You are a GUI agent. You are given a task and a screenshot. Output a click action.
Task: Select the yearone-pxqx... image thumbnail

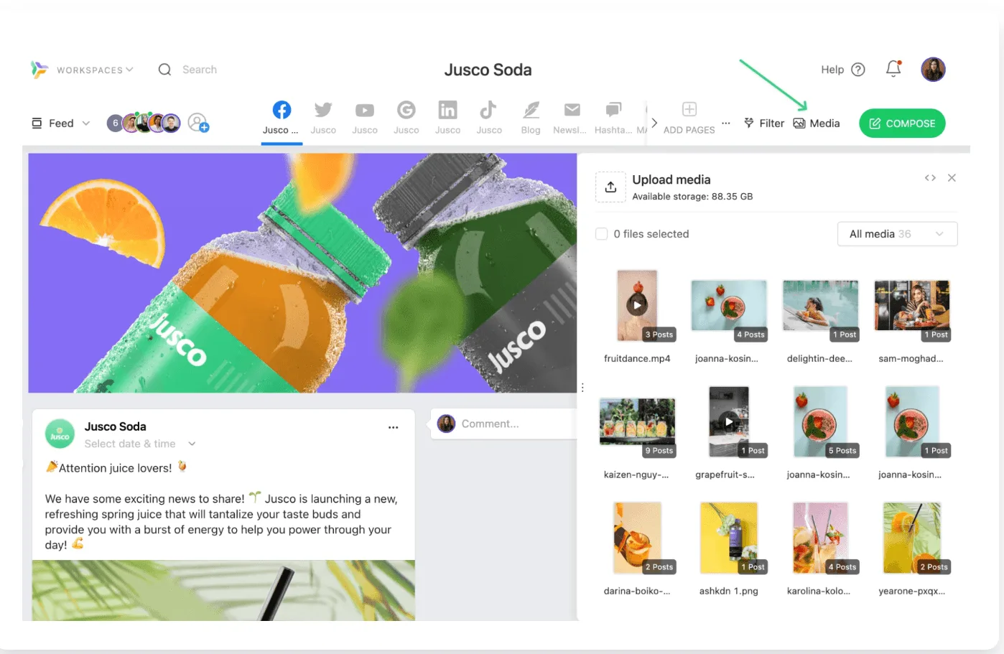click(x=912, y=538)
